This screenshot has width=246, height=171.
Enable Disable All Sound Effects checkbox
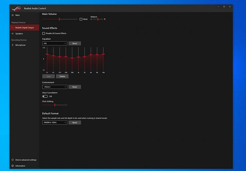coord(44,33)
